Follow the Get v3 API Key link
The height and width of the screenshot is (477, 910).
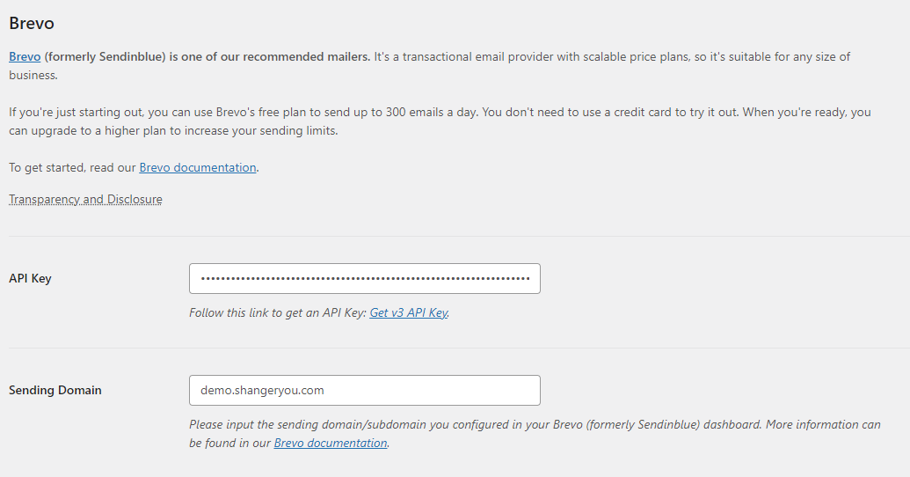click(x=409, y=312)
